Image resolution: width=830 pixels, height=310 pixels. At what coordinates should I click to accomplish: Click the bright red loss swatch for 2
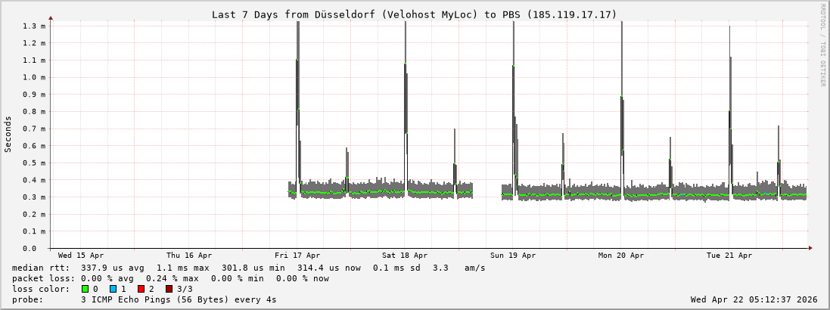coord(141,289)
